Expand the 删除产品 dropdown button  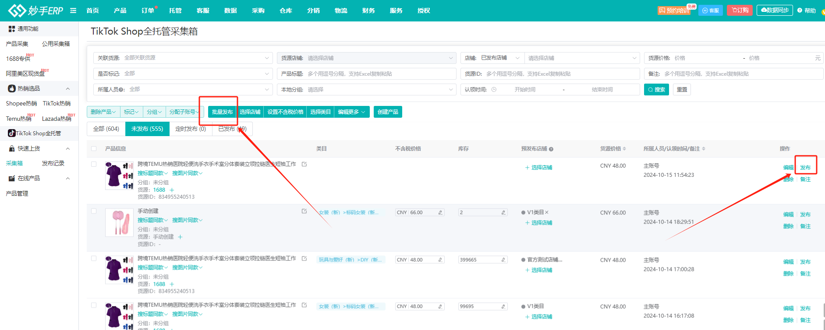pos(103,112)
